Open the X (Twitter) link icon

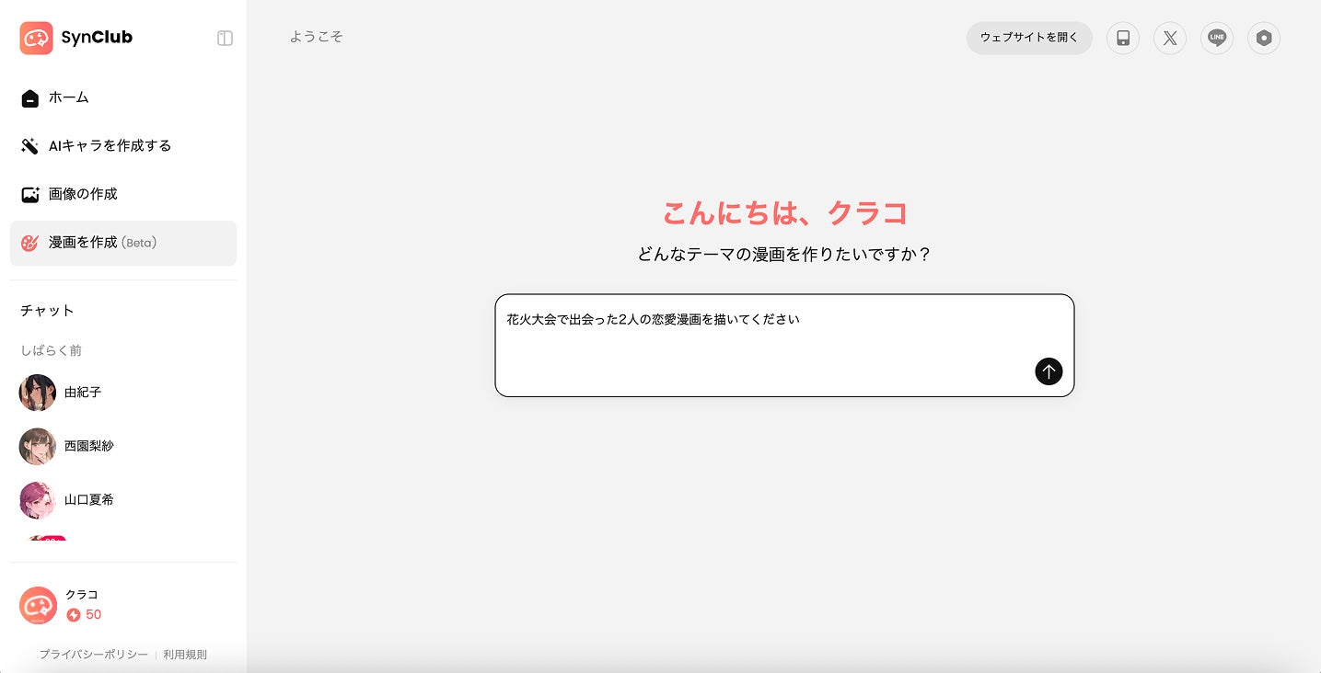pos(1170,38)
